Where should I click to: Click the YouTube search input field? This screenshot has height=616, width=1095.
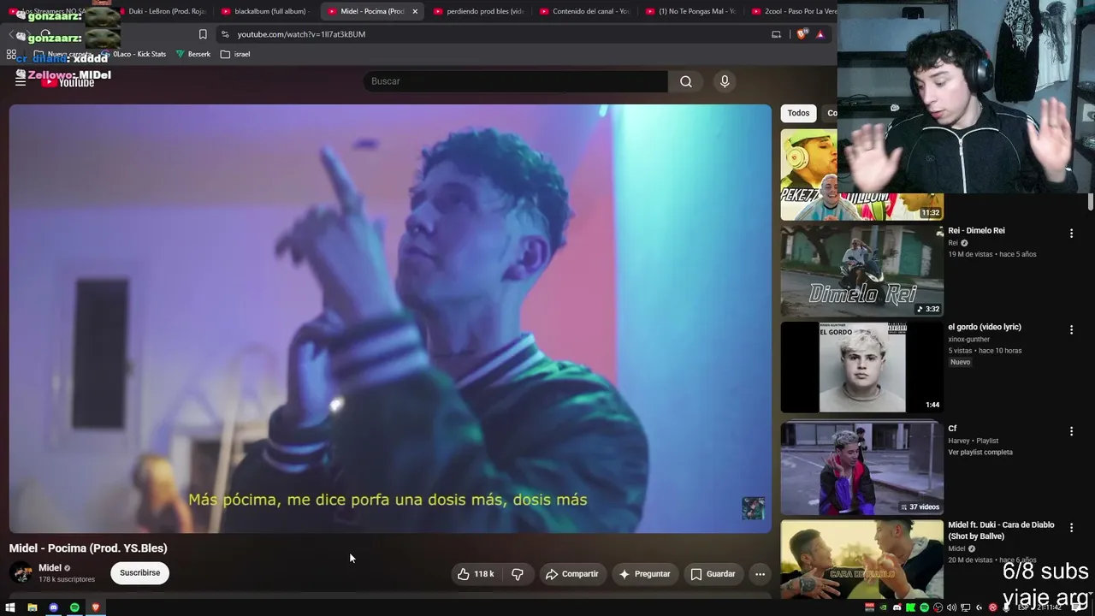516,81
